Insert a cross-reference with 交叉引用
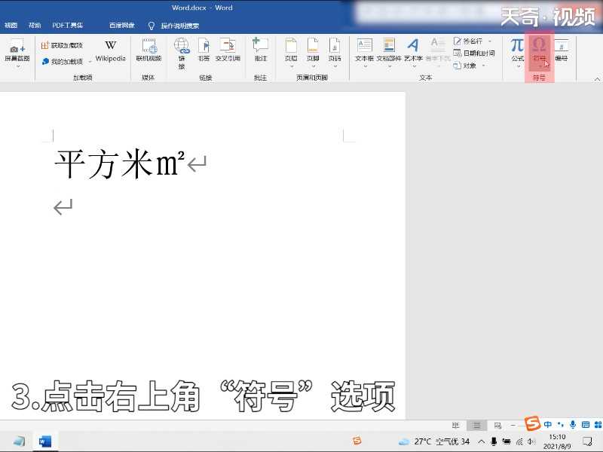 [x=228, y=49]
